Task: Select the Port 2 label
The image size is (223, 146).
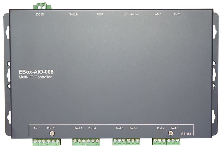Action: click(x=51, y=128)
